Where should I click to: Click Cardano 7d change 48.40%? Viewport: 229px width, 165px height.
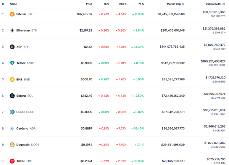pos(137,128)
